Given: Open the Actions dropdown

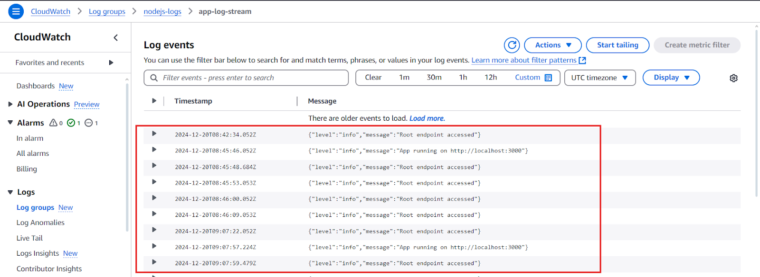Looking at the screenshot, I should (553, 45).
